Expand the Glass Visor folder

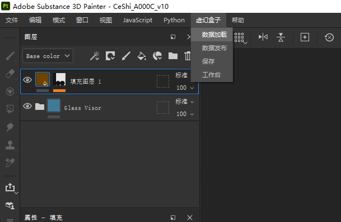click(40, 107)
